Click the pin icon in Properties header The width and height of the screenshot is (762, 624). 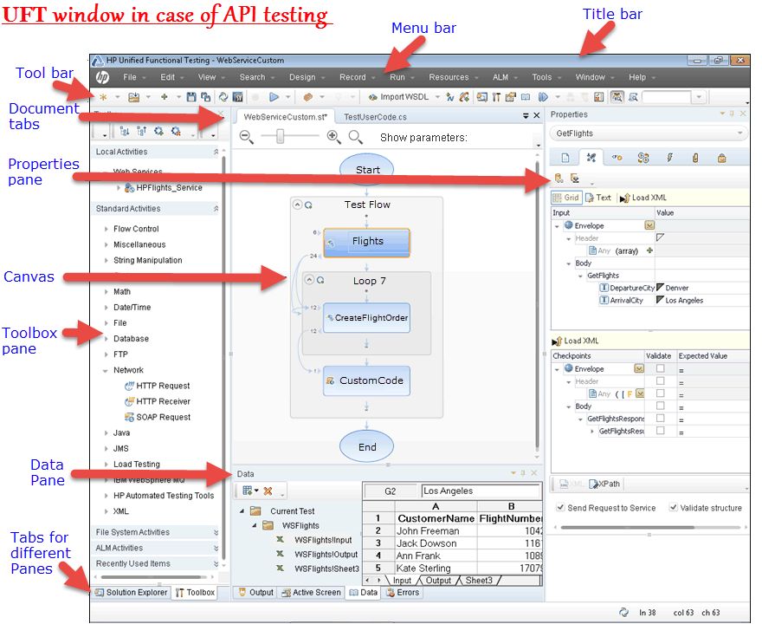pyautogui.click(x=732, y=114)
